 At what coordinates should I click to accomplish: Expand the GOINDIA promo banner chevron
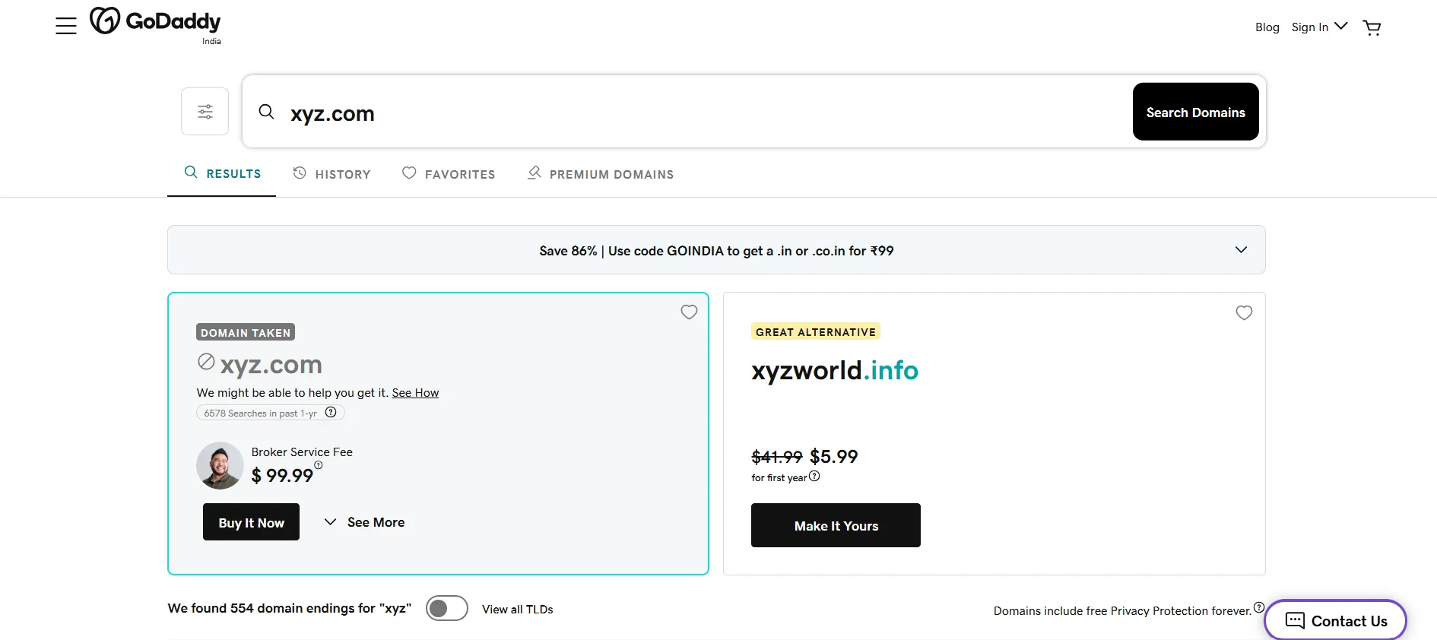pyautogui.click(x=1241, y=249)
